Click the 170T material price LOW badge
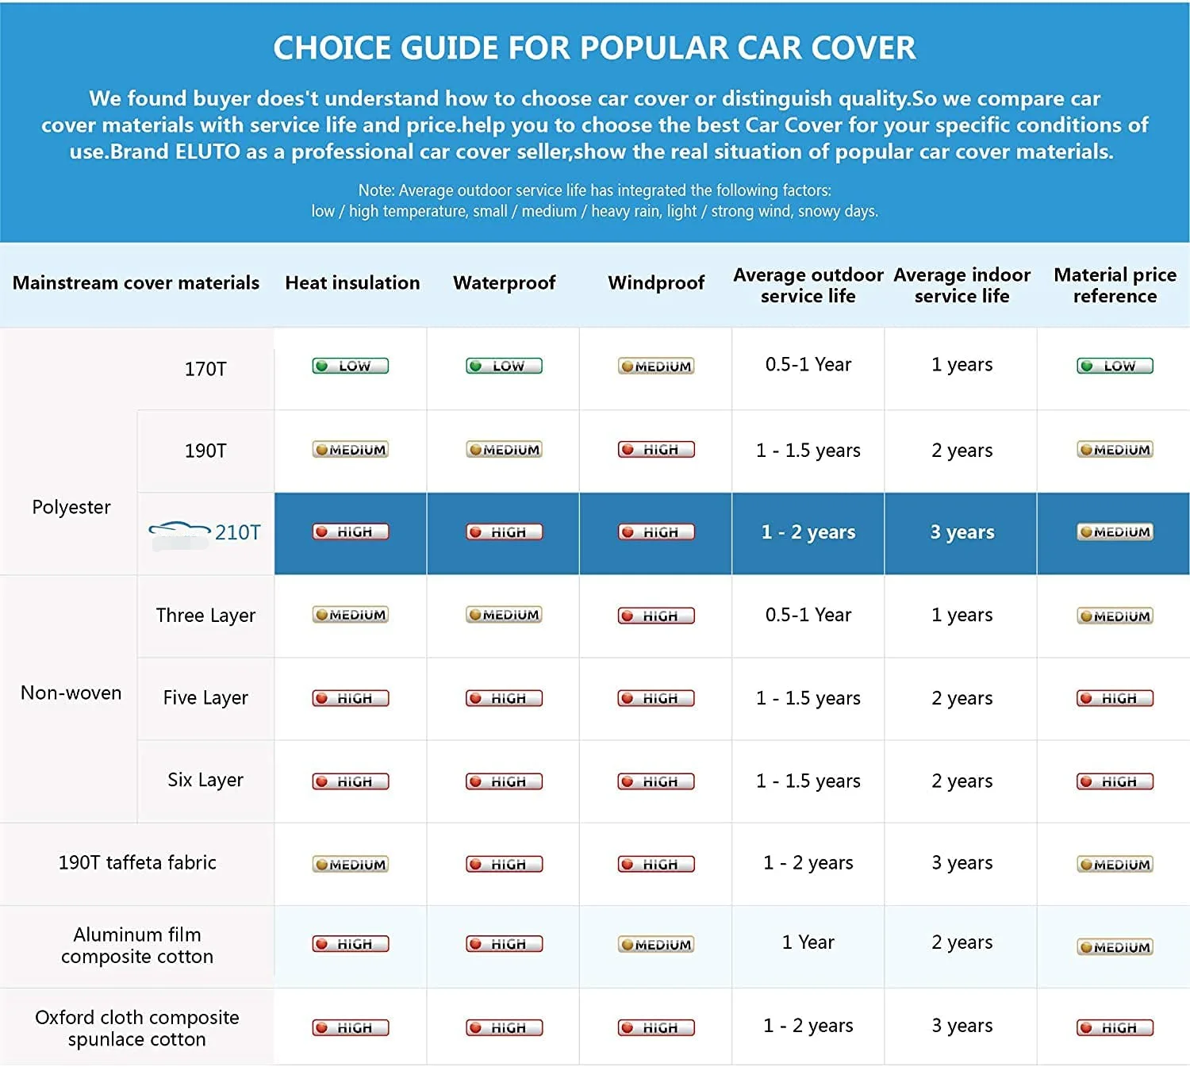The width and height of the screenshot is (1190, 1067). (1115, 366)
